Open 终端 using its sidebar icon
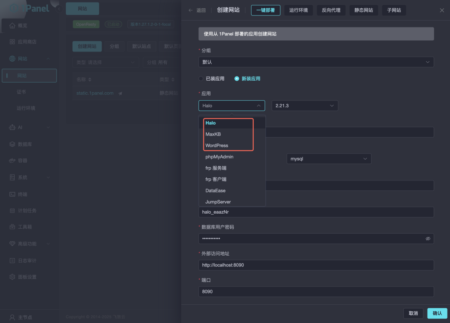The image size is (450, 323). click(12, 194)
